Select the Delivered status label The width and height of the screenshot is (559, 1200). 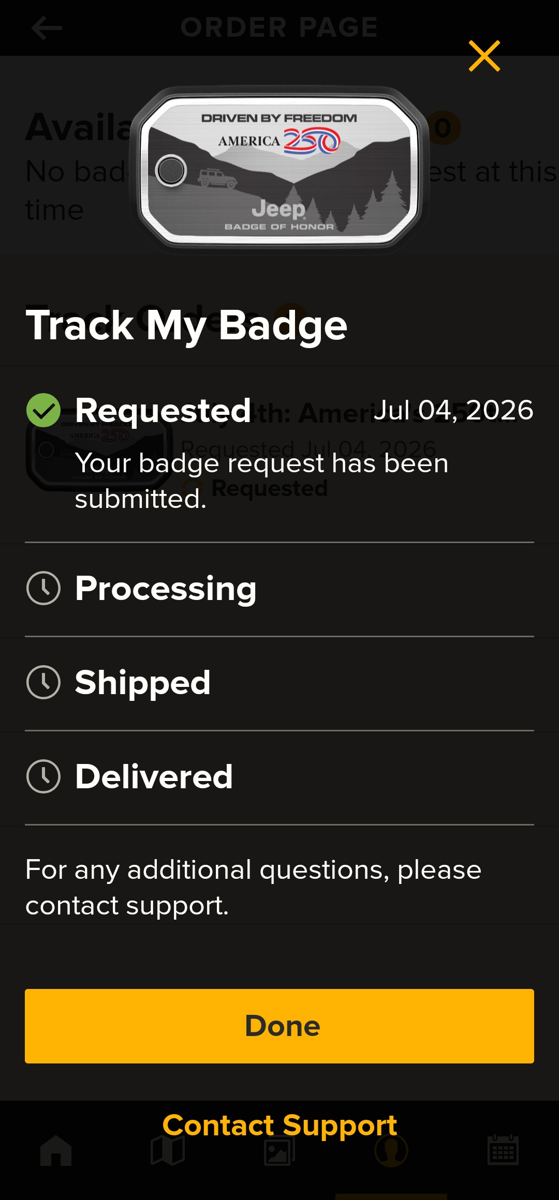154,776
